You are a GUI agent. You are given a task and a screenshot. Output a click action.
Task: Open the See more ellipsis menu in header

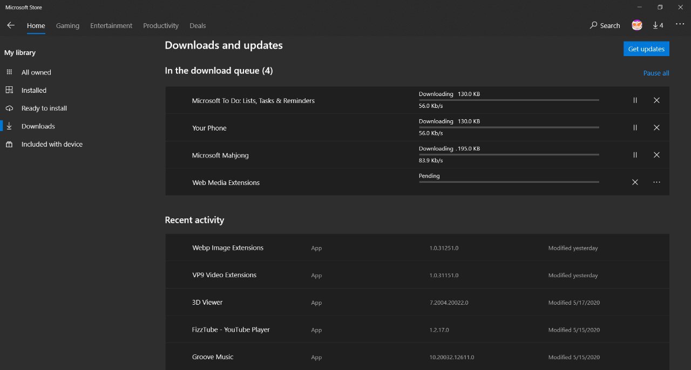(x=680, y=24)
